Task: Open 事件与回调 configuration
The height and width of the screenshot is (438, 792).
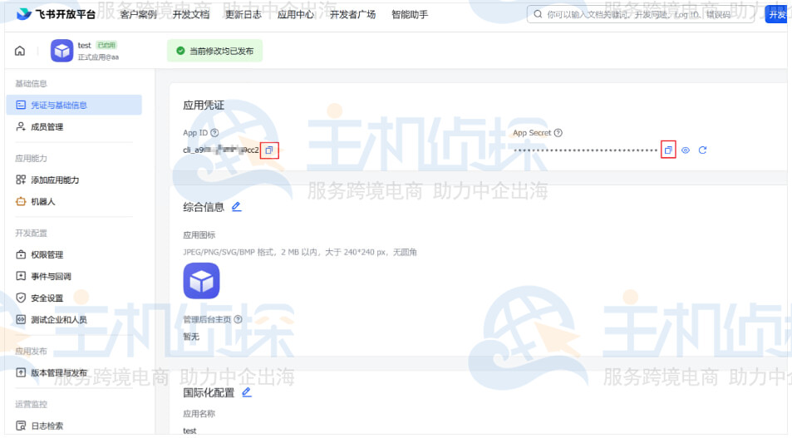Action: [51, 277]
